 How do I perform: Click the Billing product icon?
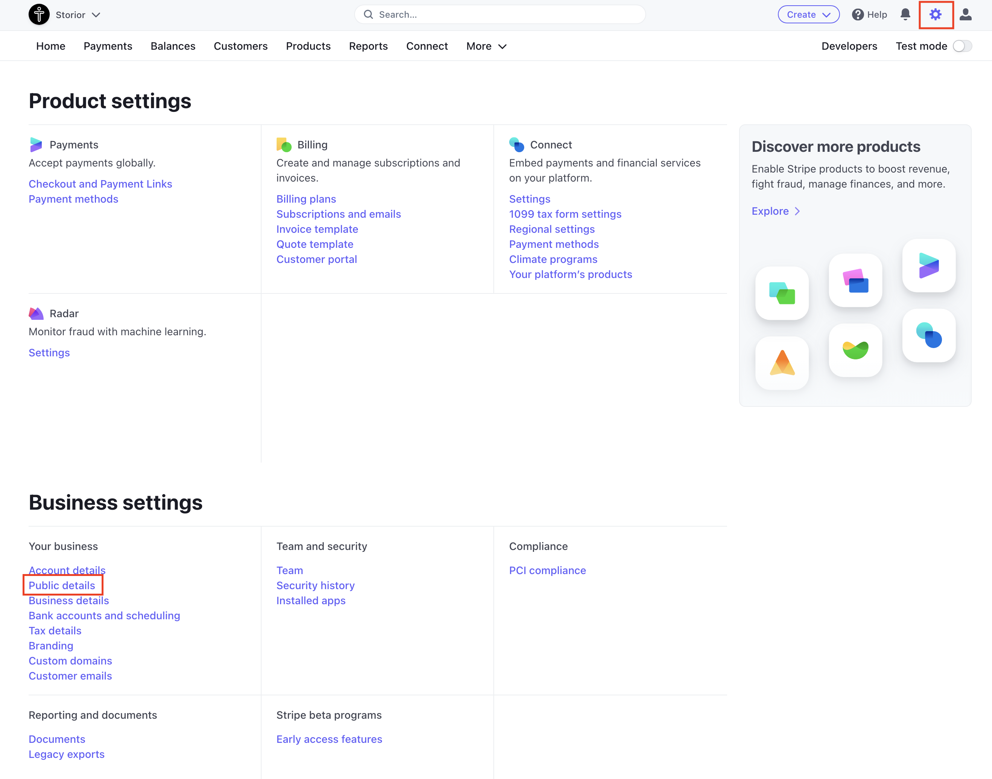[284, 145]
